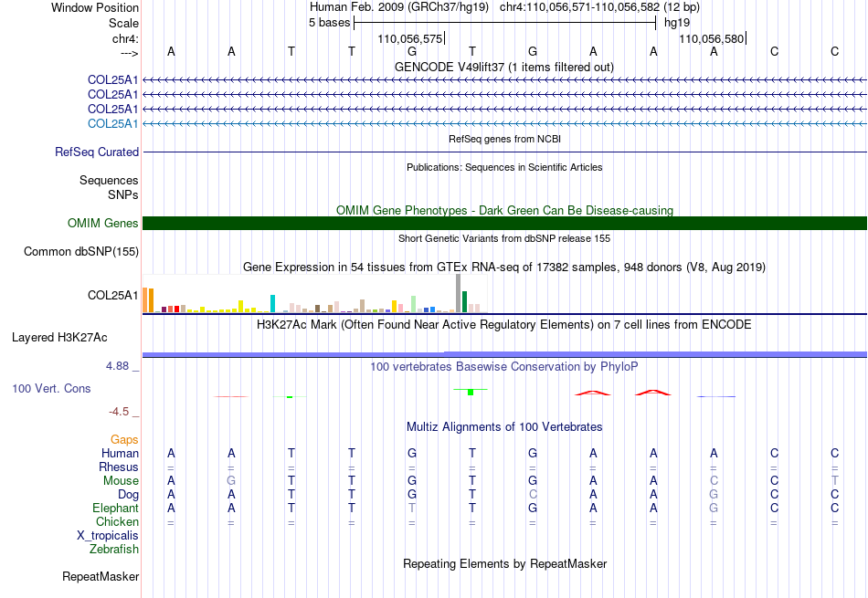This screenshot has height=598, width=868.
Task: Click the SNPs track label
Action: 123,194
